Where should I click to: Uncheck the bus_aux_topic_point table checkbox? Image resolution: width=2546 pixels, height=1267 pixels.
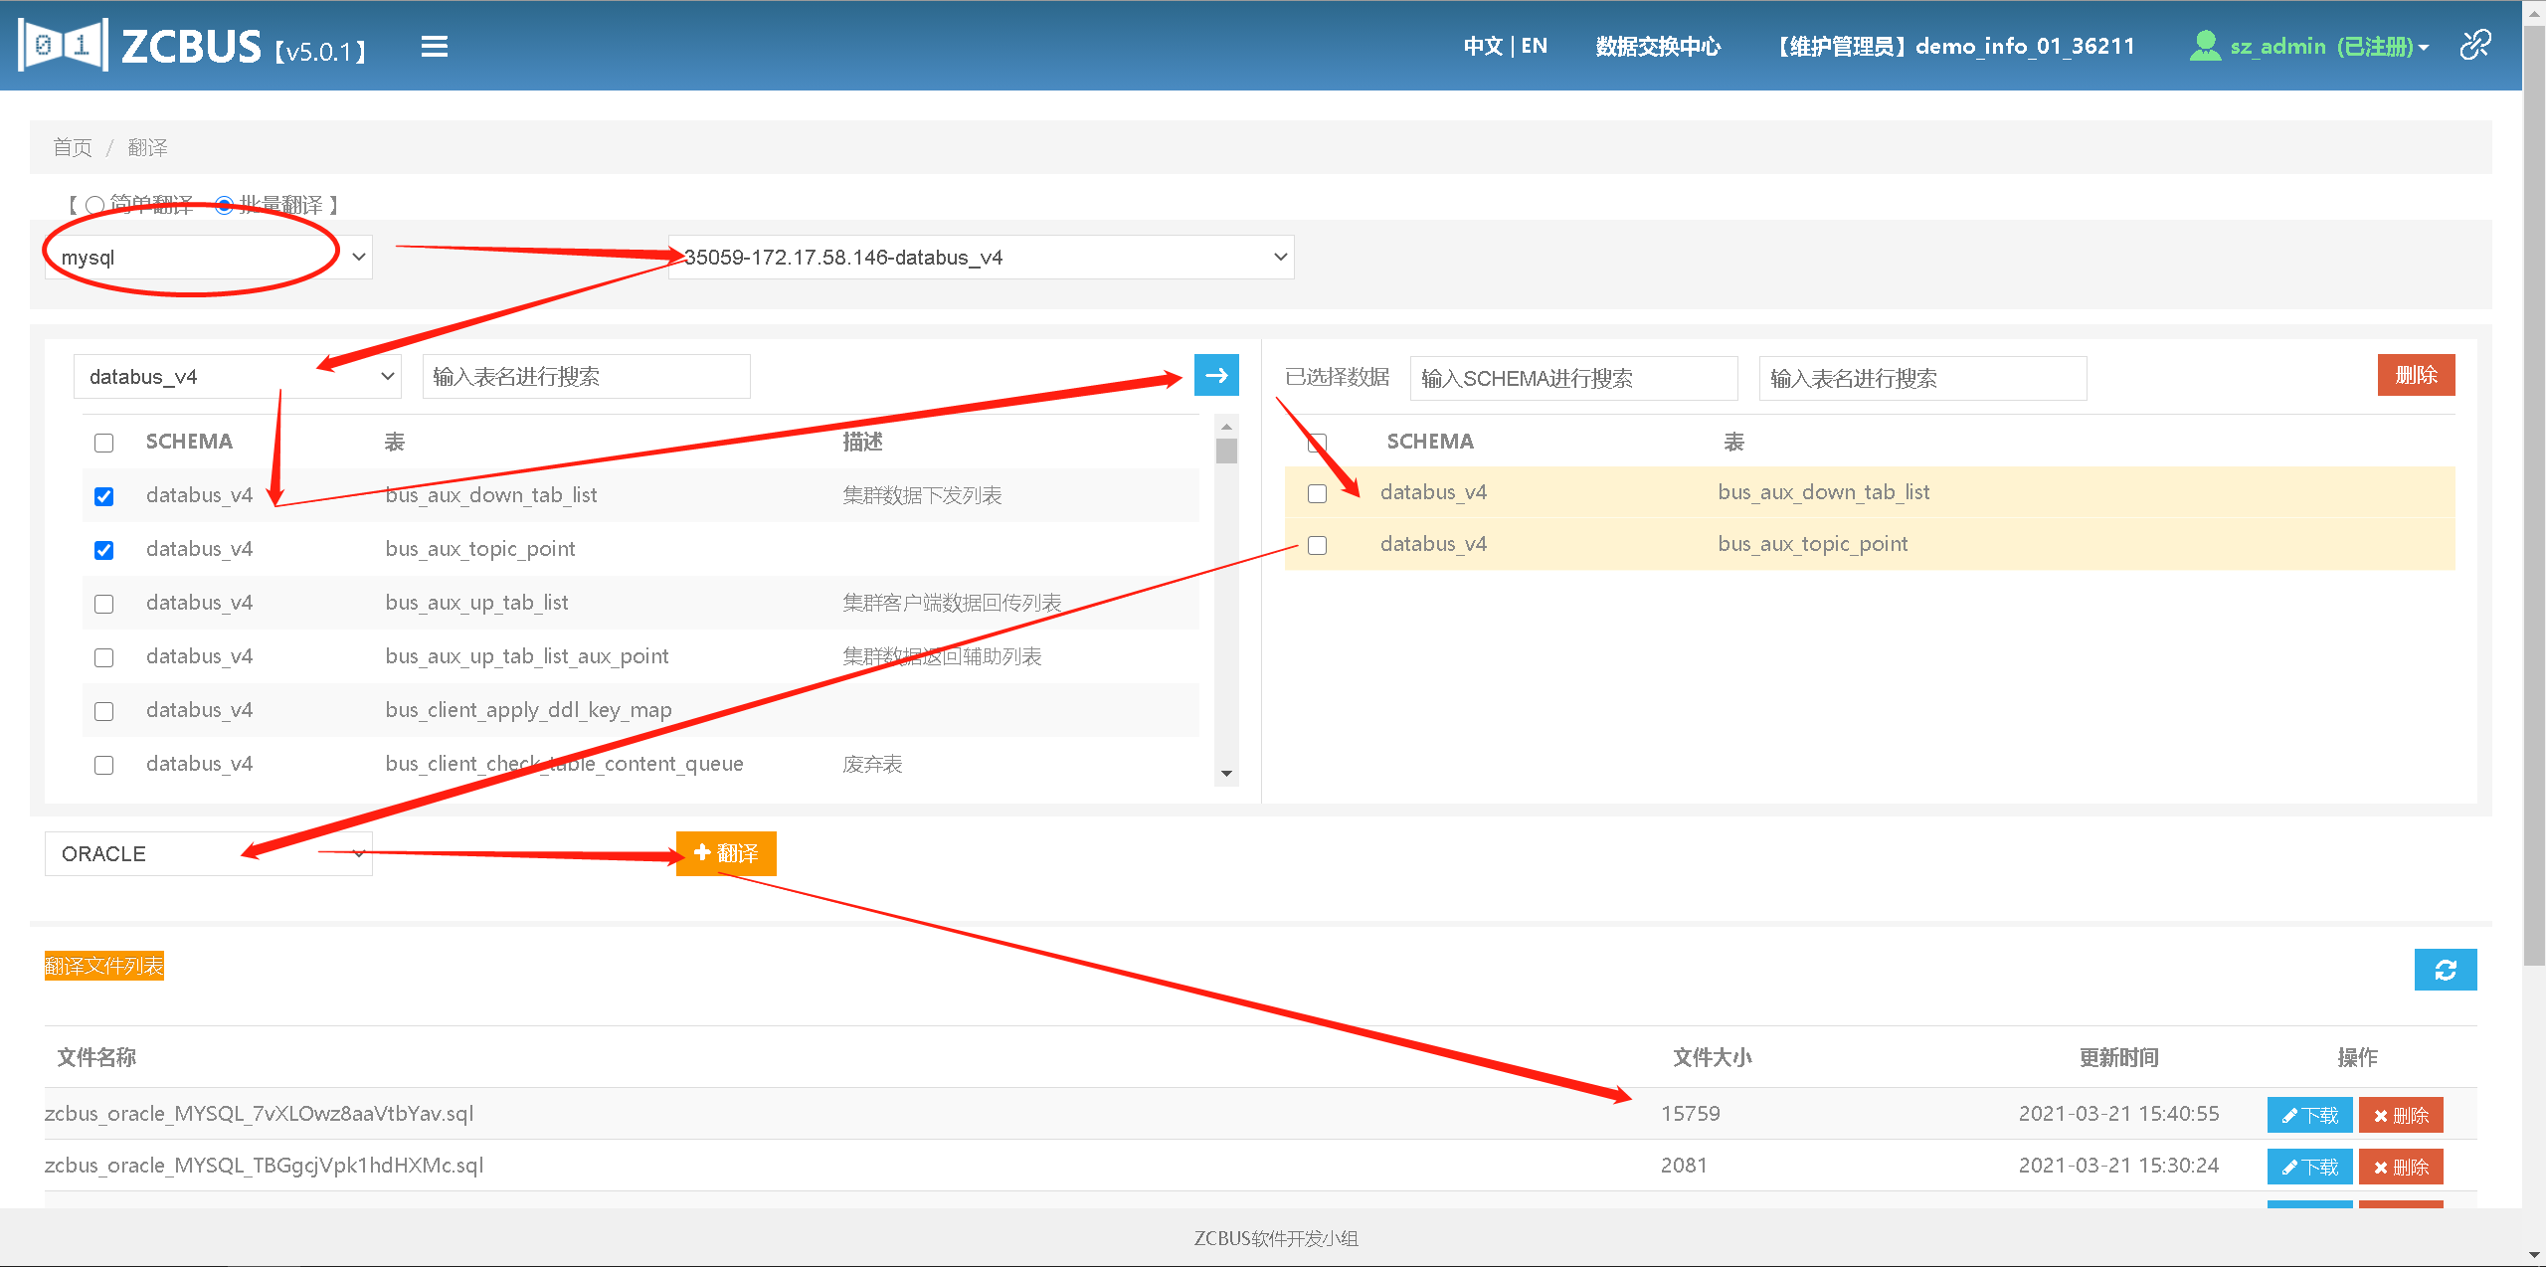pyautogui.click(x=104, y=550)
